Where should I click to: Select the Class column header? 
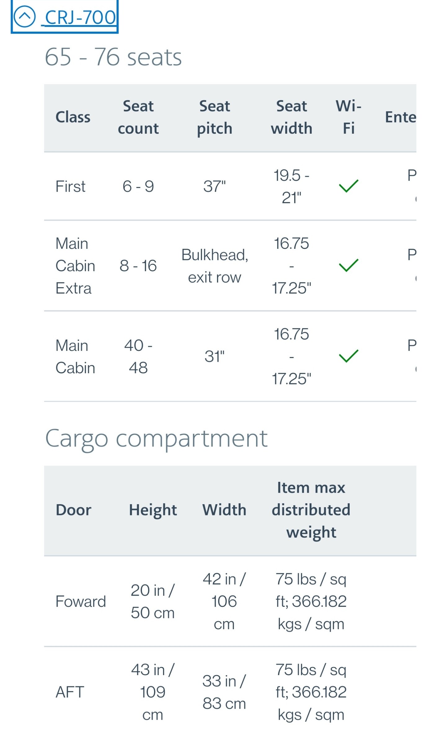pos(73,117)
